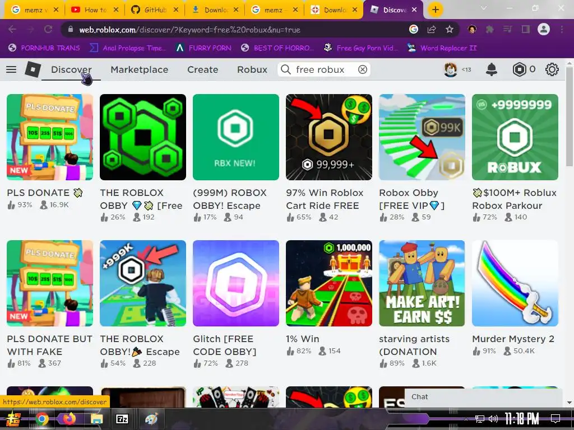Click the taskbar volume icon
The height and width of the screenshot is (430, 574).
[493, 419]
